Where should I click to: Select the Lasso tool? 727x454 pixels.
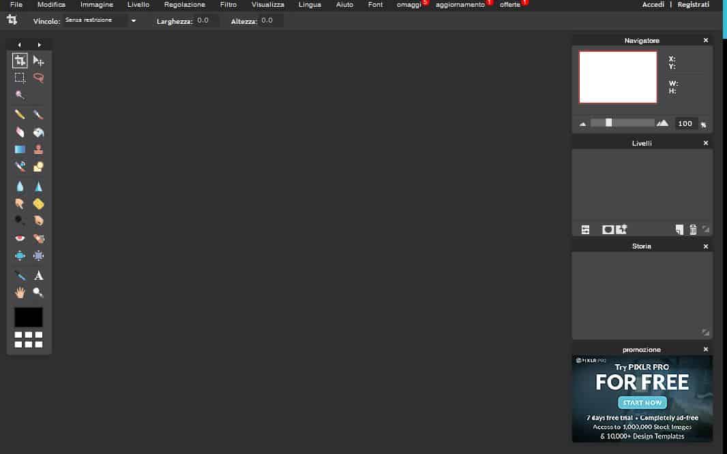[x=38, y=78]
